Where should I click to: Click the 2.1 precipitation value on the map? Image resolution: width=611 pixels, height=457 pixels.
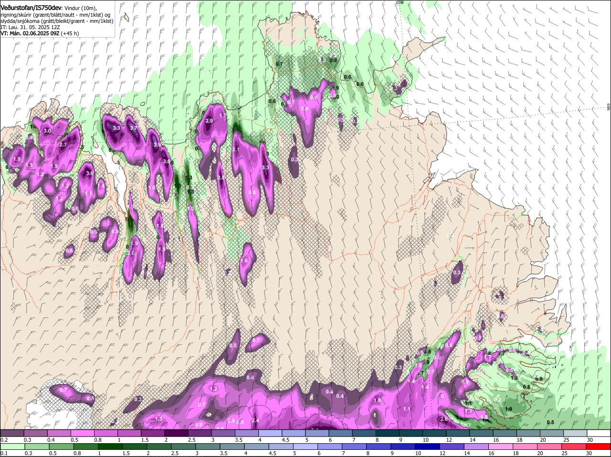(236, 149)
